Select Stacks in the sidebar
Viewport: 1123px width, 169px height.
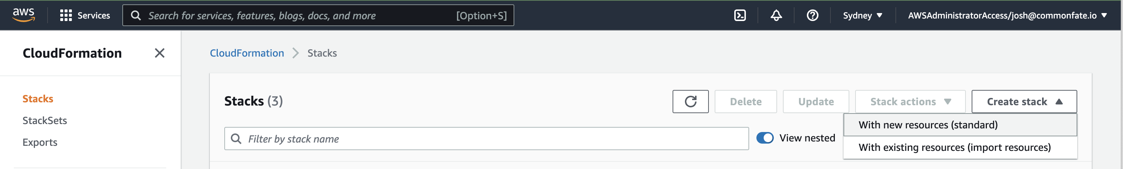38,99
